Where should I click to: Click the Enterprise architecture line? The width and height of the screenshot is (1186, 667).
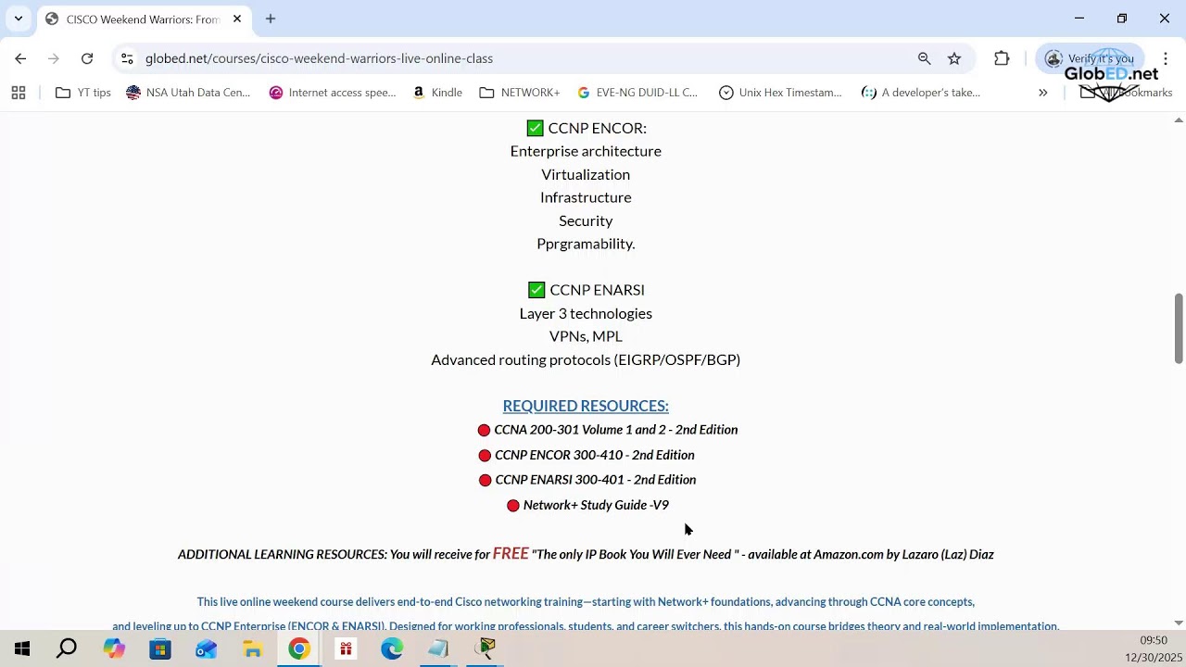(x=586, y=151)
